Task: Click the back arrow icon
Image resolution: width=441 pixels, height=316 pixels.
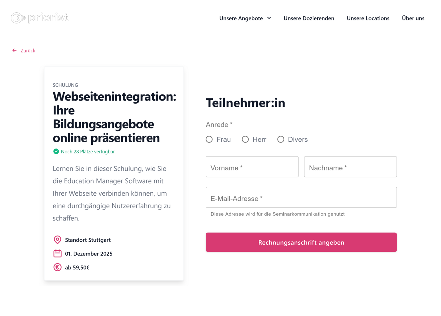Action: pos(14,50)
